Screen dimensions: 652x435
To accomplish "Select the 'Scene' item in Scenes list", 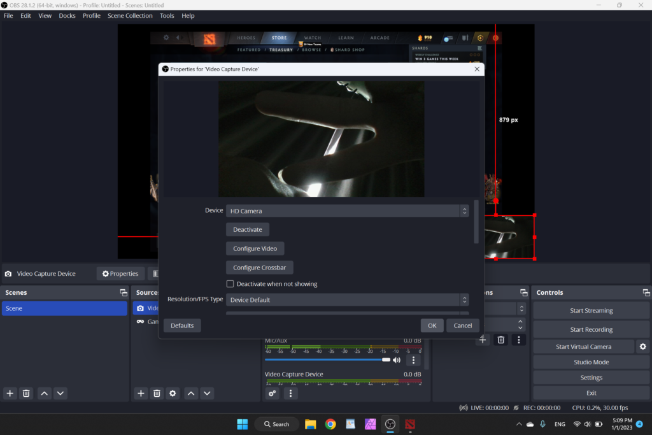I will point(64,308).
